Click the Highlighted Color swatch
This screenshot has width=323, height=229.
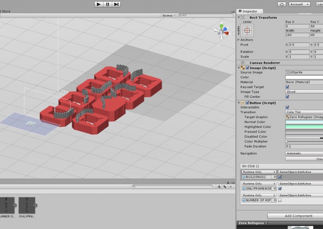pos(304,127)
